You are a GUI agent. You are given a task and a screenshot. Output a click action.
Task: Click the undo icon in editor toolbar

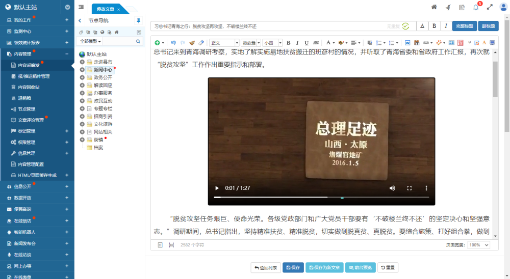click(173, 43)
